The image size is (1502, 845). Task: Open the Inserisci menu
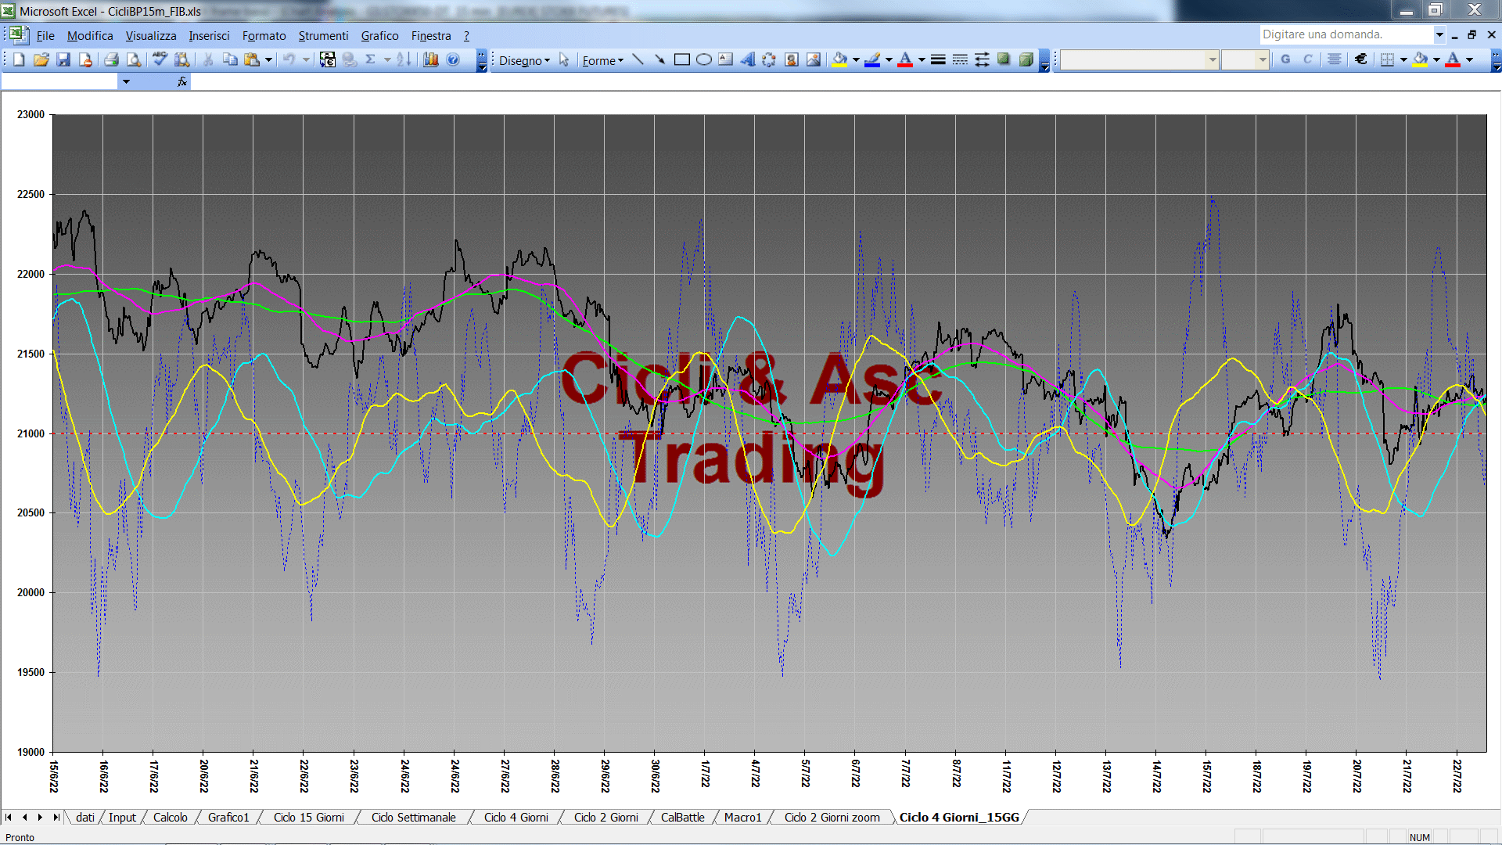[209, 36]
